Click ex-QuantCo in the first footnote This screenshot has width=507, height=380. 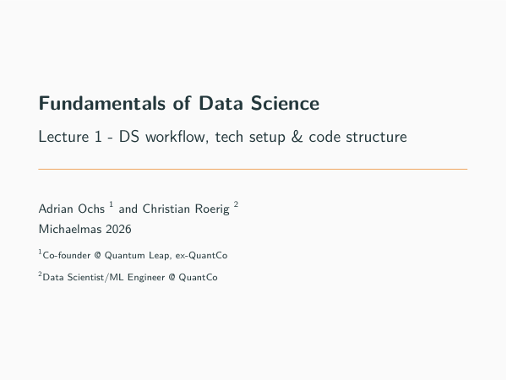click(x=201, y=256)
